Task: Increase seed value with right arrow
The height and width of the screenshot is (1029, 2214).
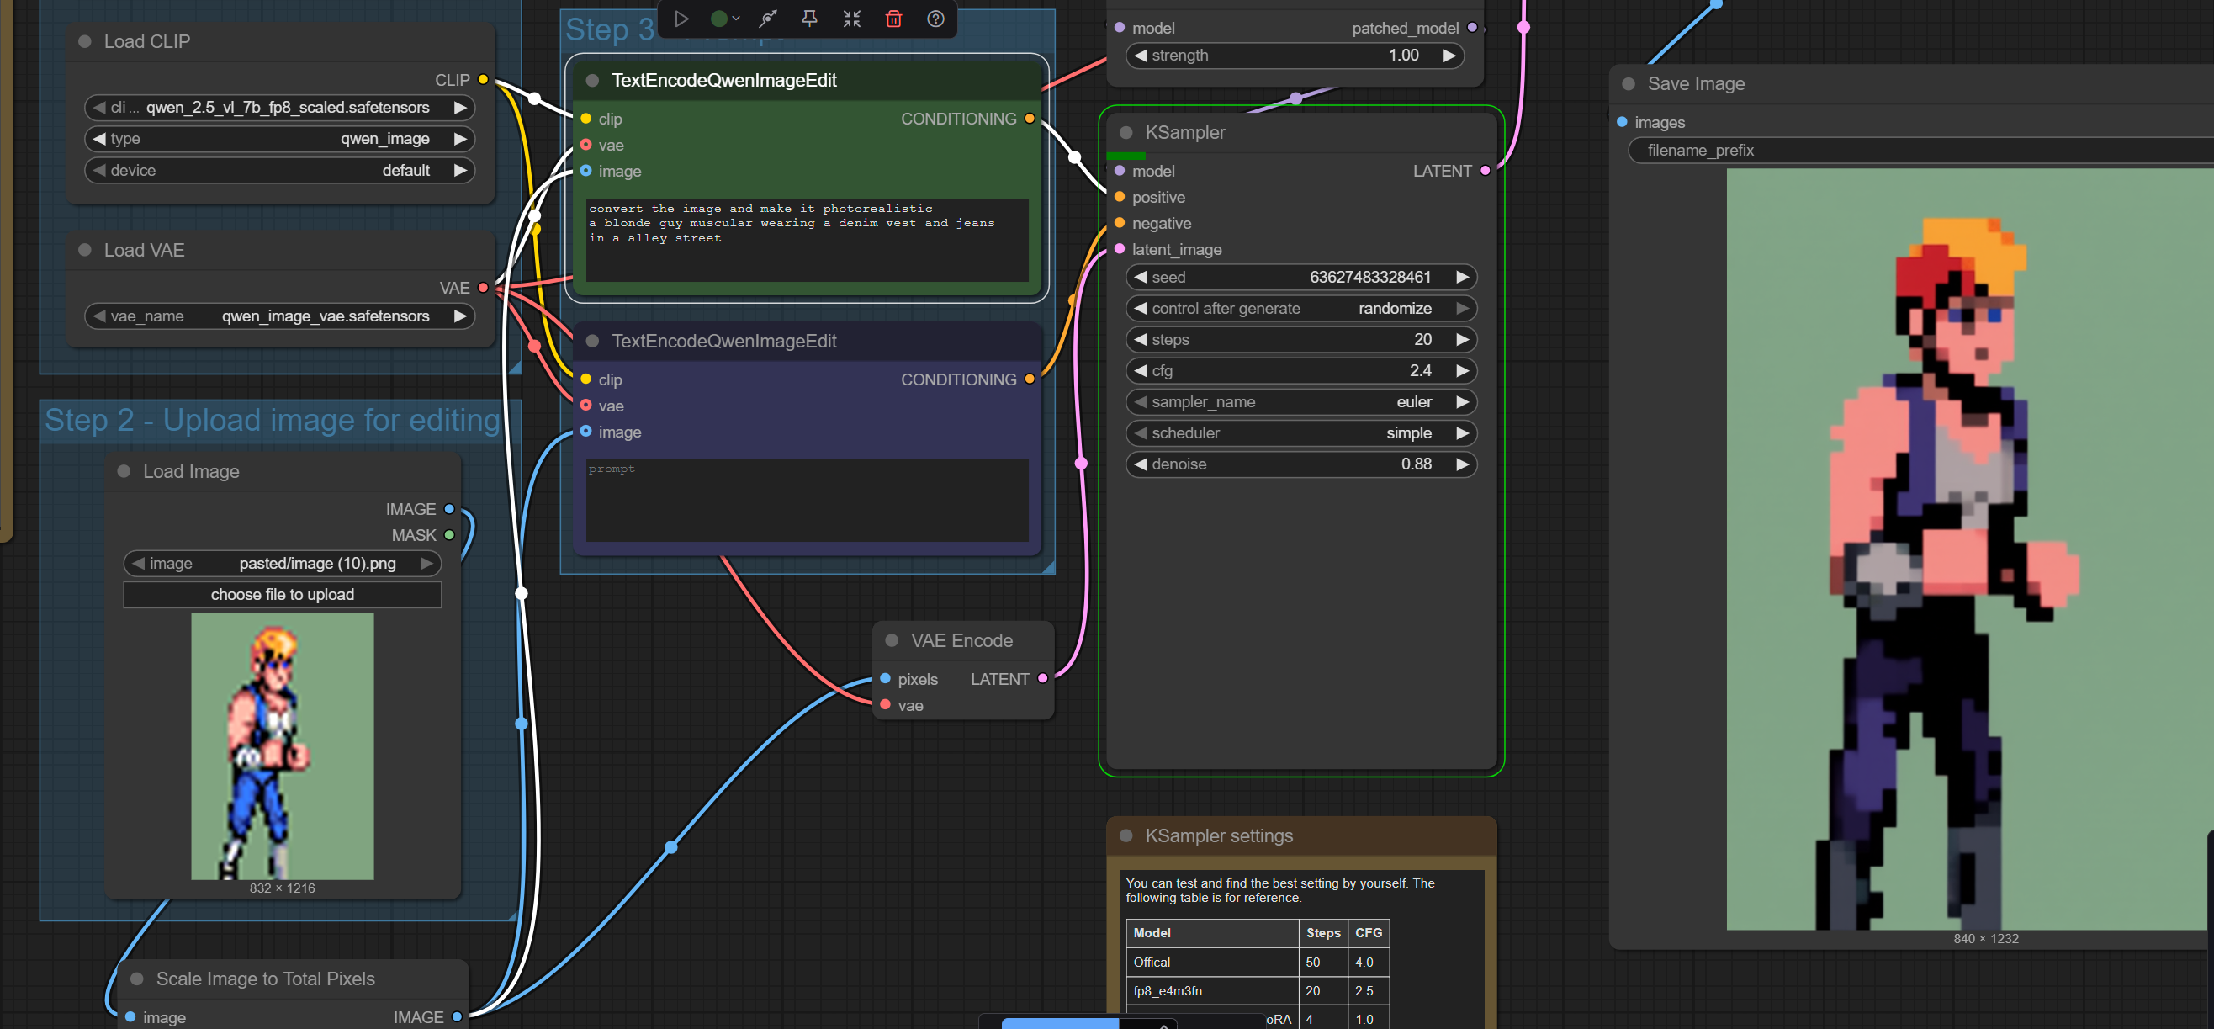Action: click(1462, 277)
